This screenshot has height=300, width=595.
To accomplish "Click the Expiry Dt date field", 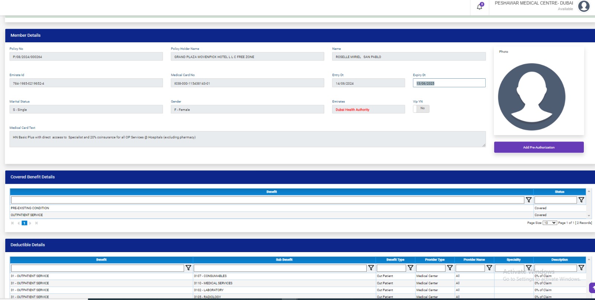I will (449, 83).
